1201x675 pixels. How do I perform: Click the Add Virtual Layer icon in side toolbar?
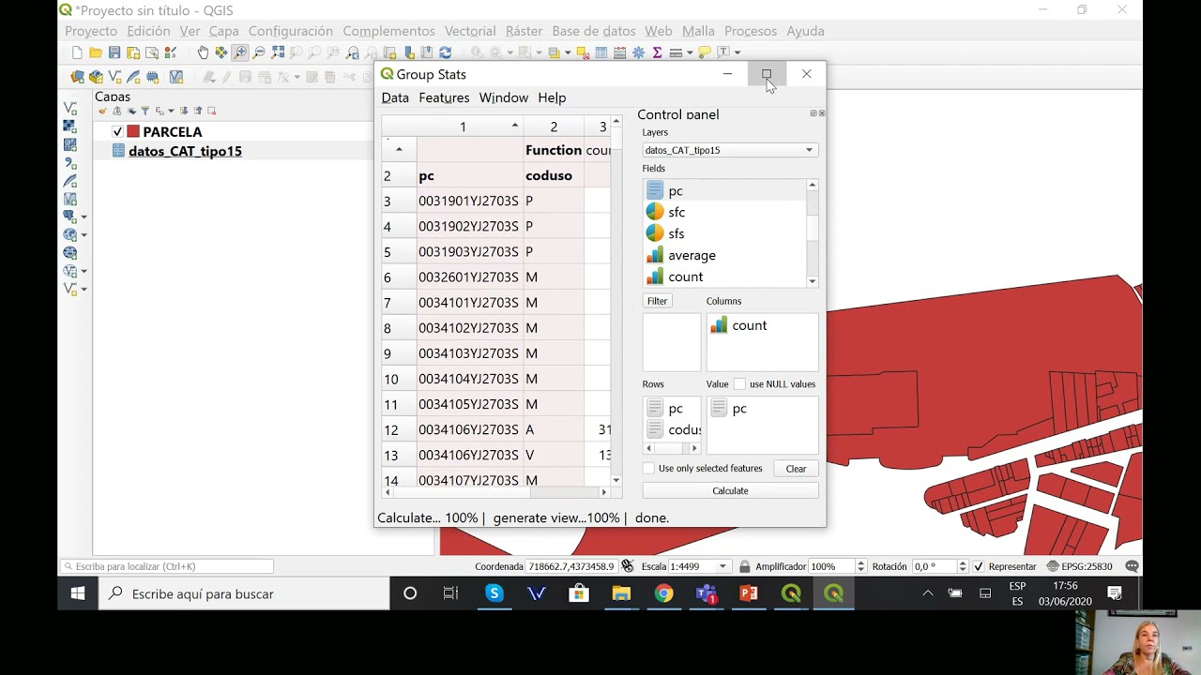coord(69,199)
